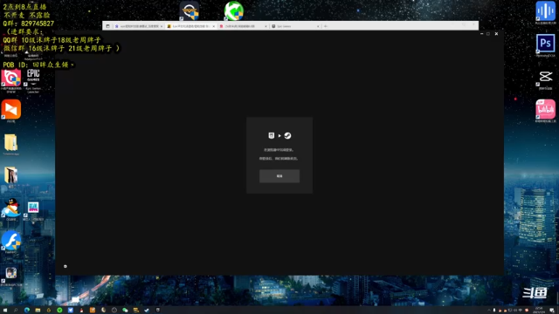559x314 pixels.
Task: Click the Steam logo in the dialog
Action: [x=287, y=135]
